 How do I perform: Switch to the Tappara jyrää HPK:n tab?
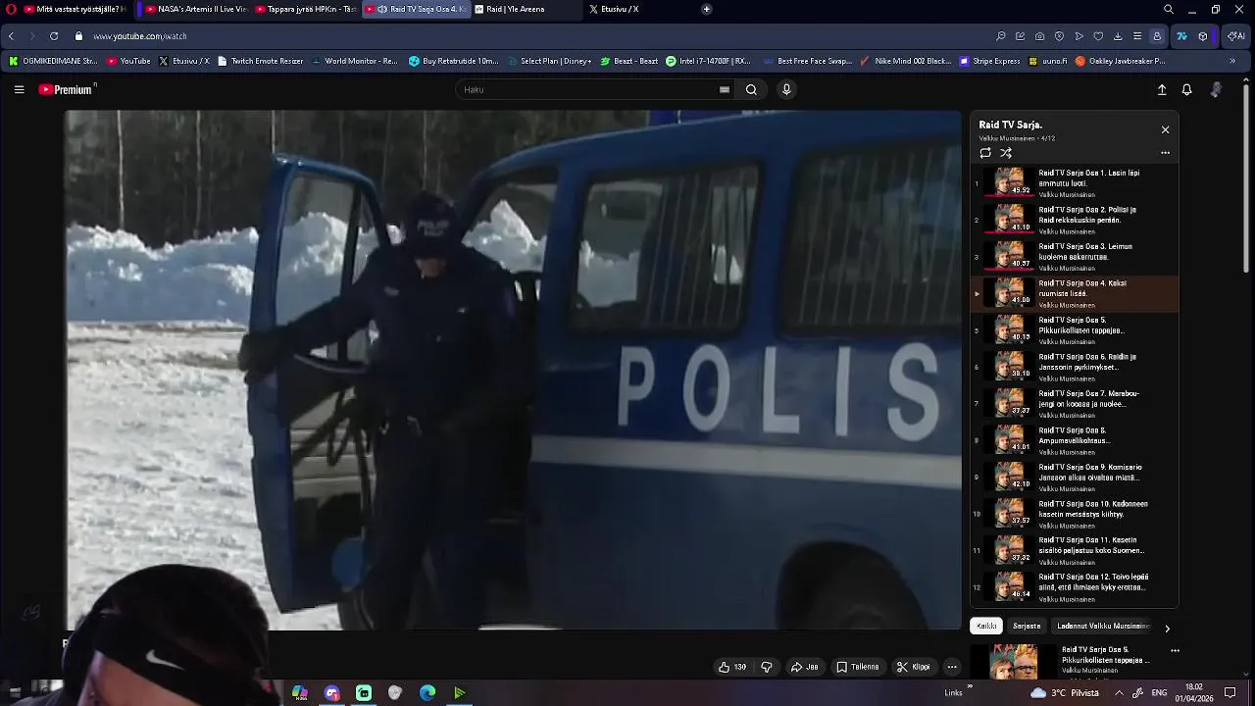click(x=304, y=9)
